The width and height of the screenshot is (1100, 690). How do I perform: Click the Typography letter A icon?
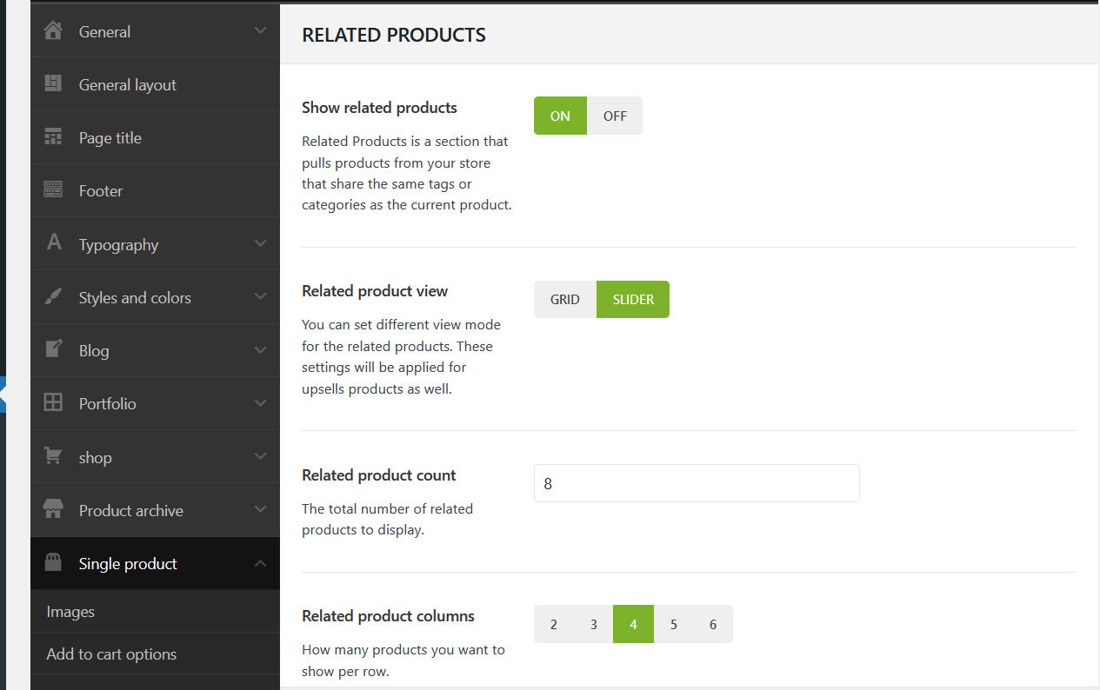pyautogui.click(x=54, y=243)
